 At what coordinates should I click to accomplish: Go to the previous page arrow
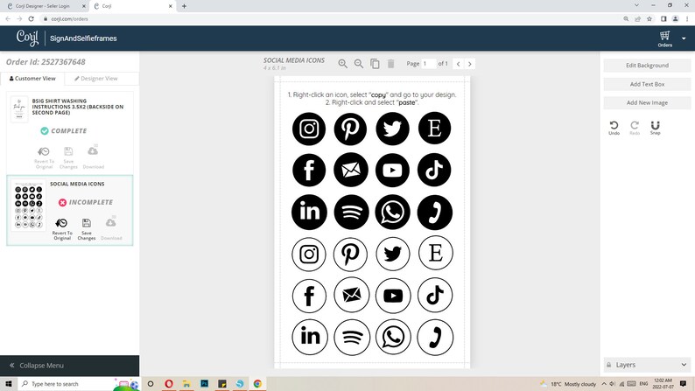point(459,64)
